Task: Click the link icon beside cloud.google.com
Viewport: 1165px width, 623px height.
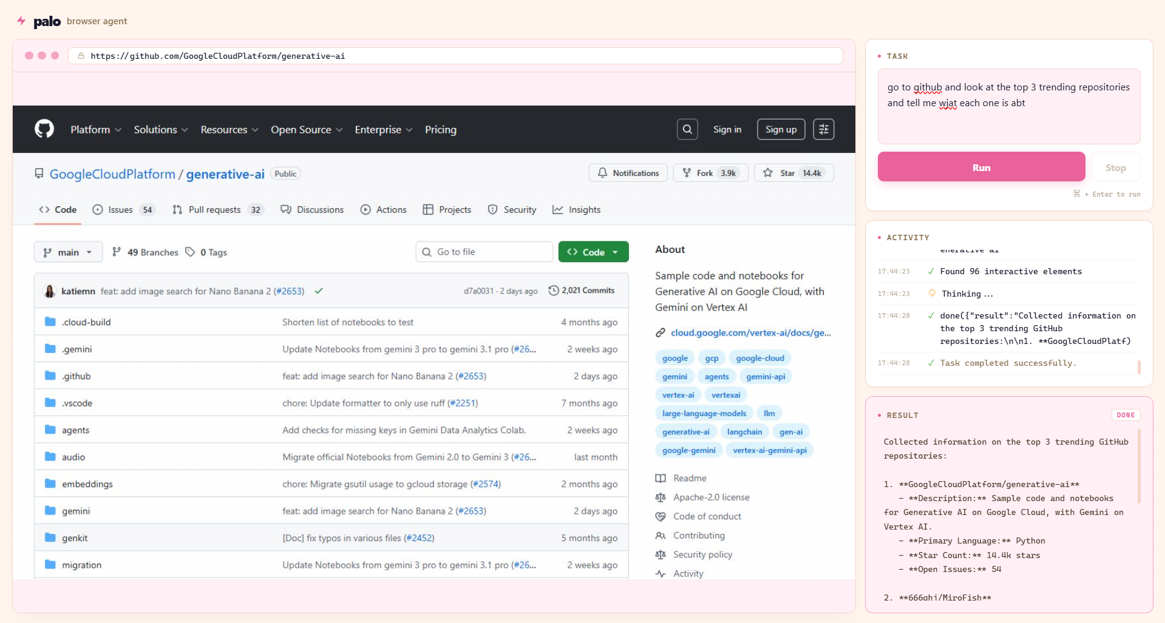Action: 661,332
